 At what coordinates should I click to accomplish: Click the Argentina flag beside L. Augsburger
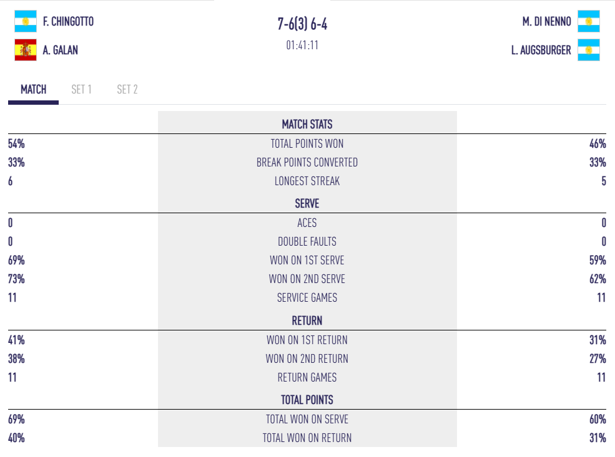(588, 50)
